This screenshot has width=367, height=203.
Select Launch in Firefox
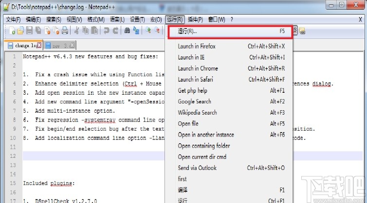pos(229,46)
